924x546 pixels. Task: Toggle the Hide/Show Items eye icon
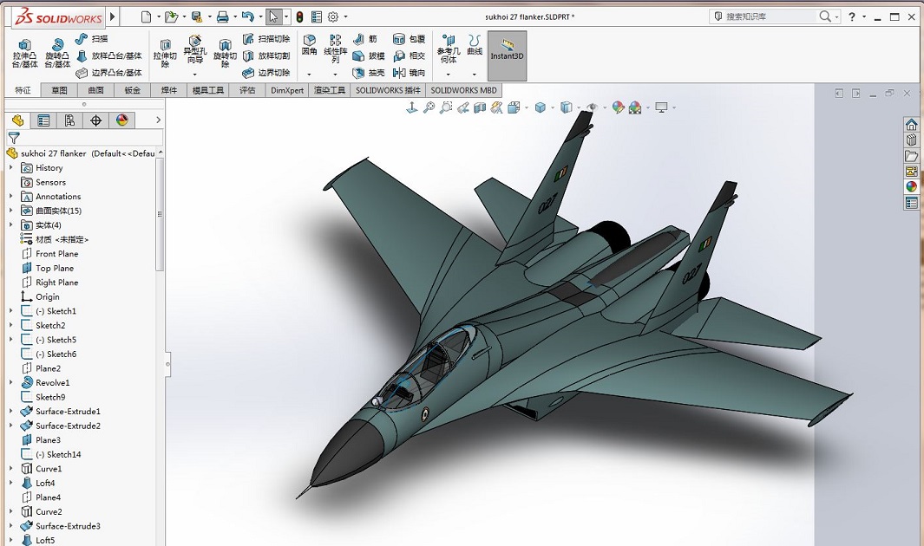(x=593, y=107)
